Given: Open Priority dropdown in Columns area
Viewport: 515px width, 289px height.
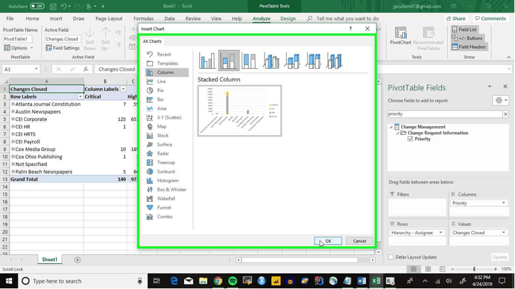Looking at the screenshot, I should (504, 203).
